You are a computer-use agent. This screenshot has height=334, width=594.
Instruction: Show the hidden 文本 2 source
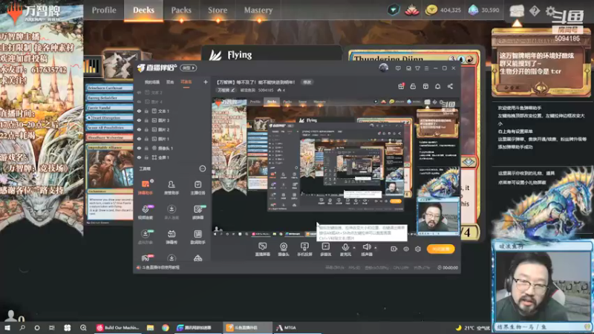139,92
